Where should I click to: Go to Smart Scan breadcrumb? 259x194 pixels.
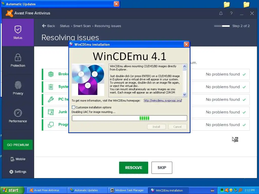(x=82, y=26)
